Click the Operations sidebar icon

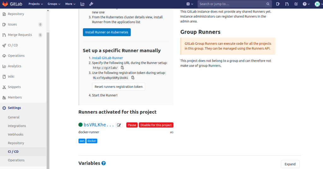point(4,56)
